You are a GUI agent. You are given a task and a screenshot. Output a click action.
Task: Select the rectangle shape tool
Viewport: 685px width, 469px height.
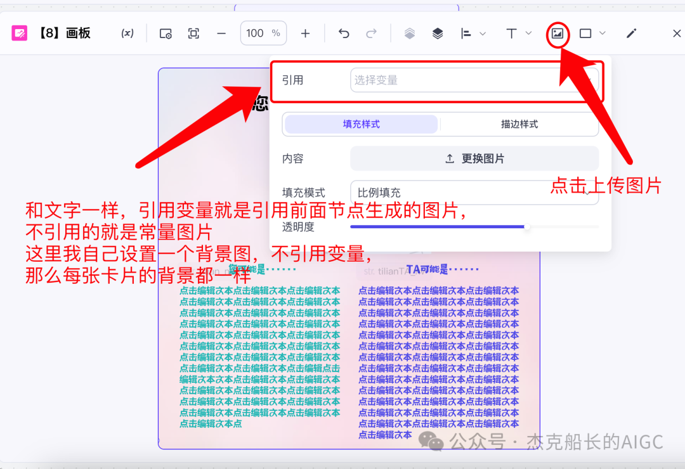585,34
